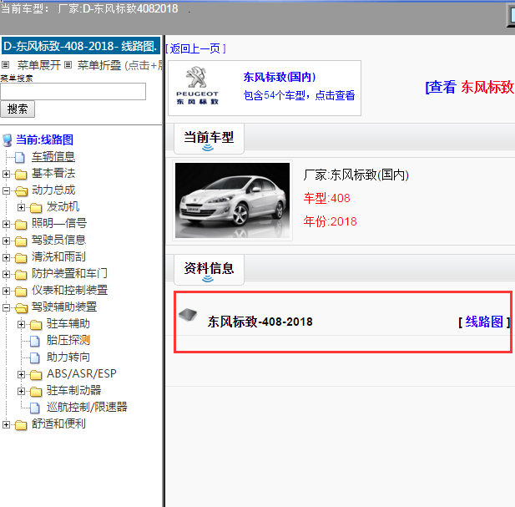Click the 厂家:东风标致(国内) text
This screenshot has width=515, height=507.
tap(356, 175)
